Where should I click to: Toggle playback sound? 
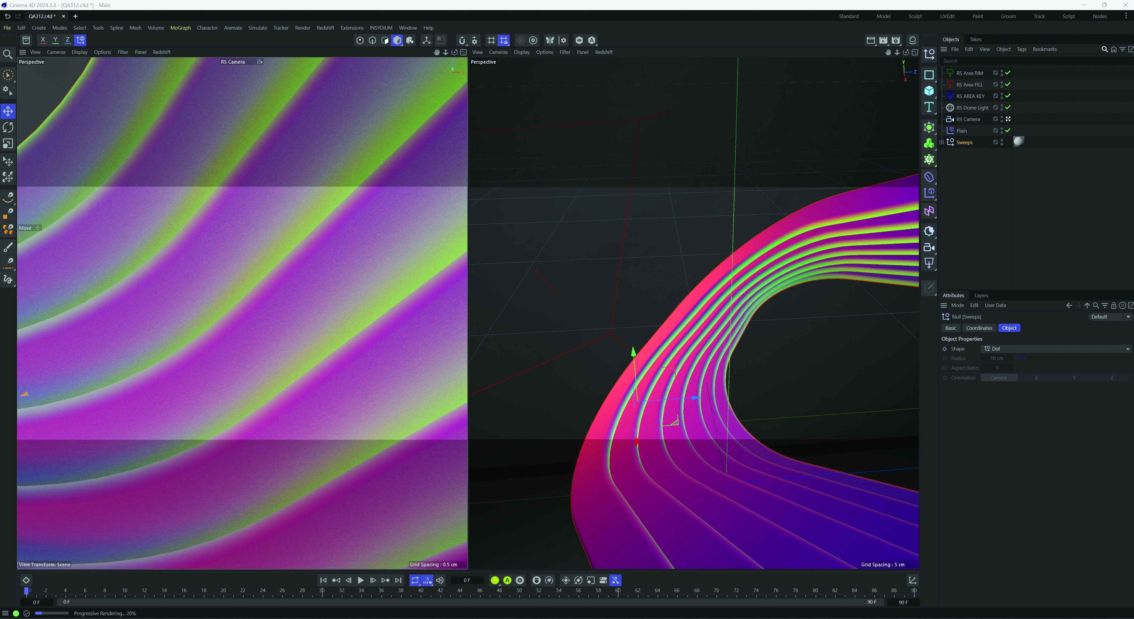[x=440, y=580]
